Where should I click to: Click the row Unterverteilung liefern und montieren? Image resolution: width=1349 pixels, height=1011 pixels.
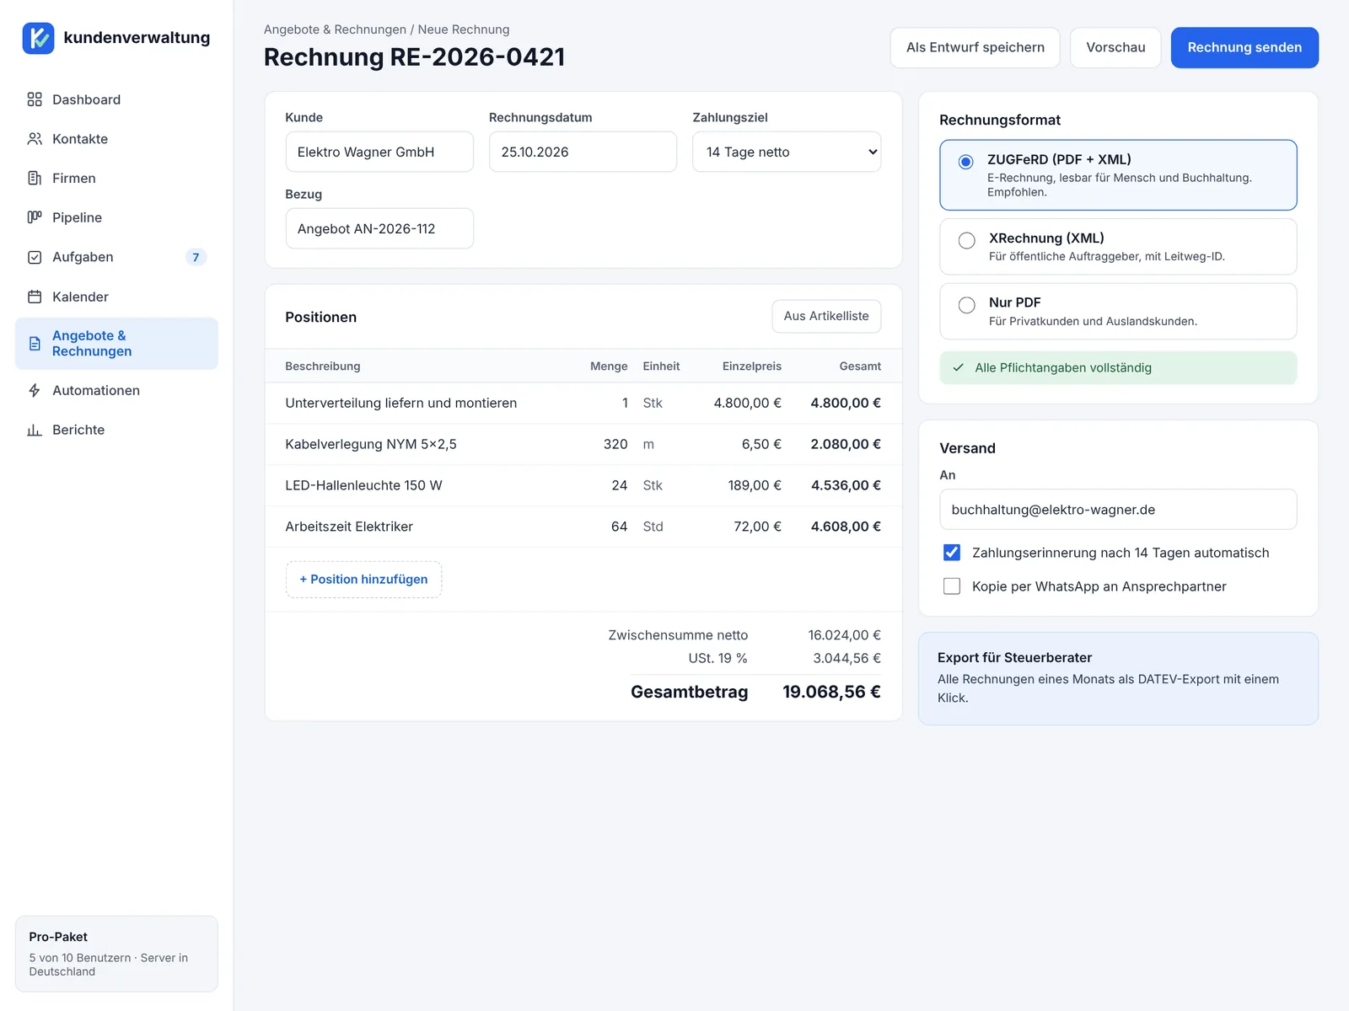coord(583,403)
